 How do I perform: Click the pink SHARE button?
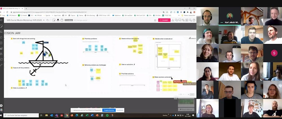click(x=164, y=20)
